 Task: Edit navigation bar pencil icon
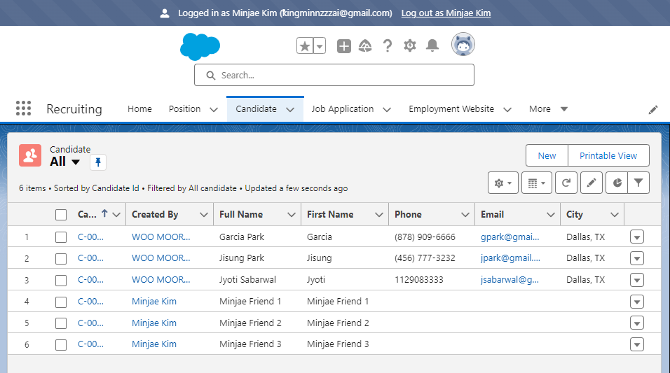(x=653, y=110)
